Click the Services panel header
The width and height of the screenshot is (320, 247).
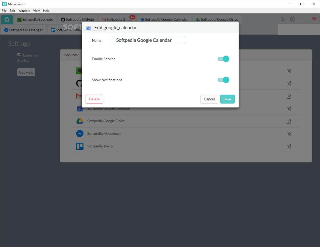pyautogui.click(x=71, y=55)
